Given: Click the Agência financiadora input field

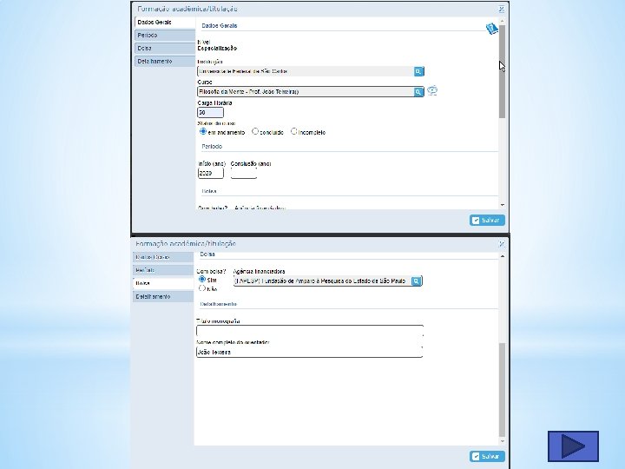Looking at the screenshot, I should (x=322, y=281).
